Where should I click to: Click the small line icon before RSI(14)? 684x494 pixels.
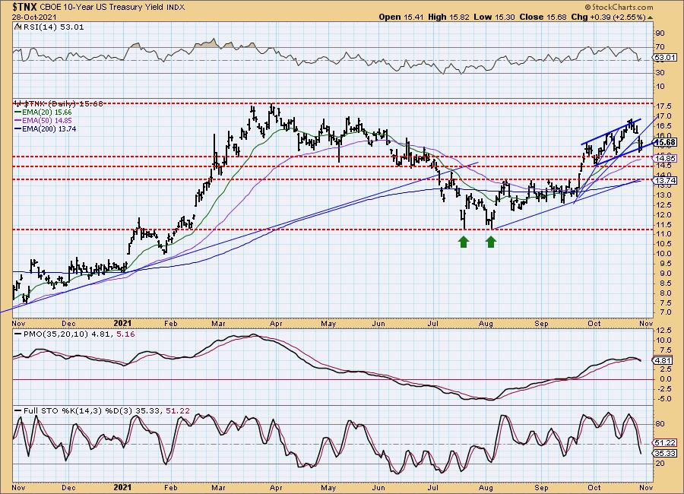pyautogui.click(x=17, y=27)
